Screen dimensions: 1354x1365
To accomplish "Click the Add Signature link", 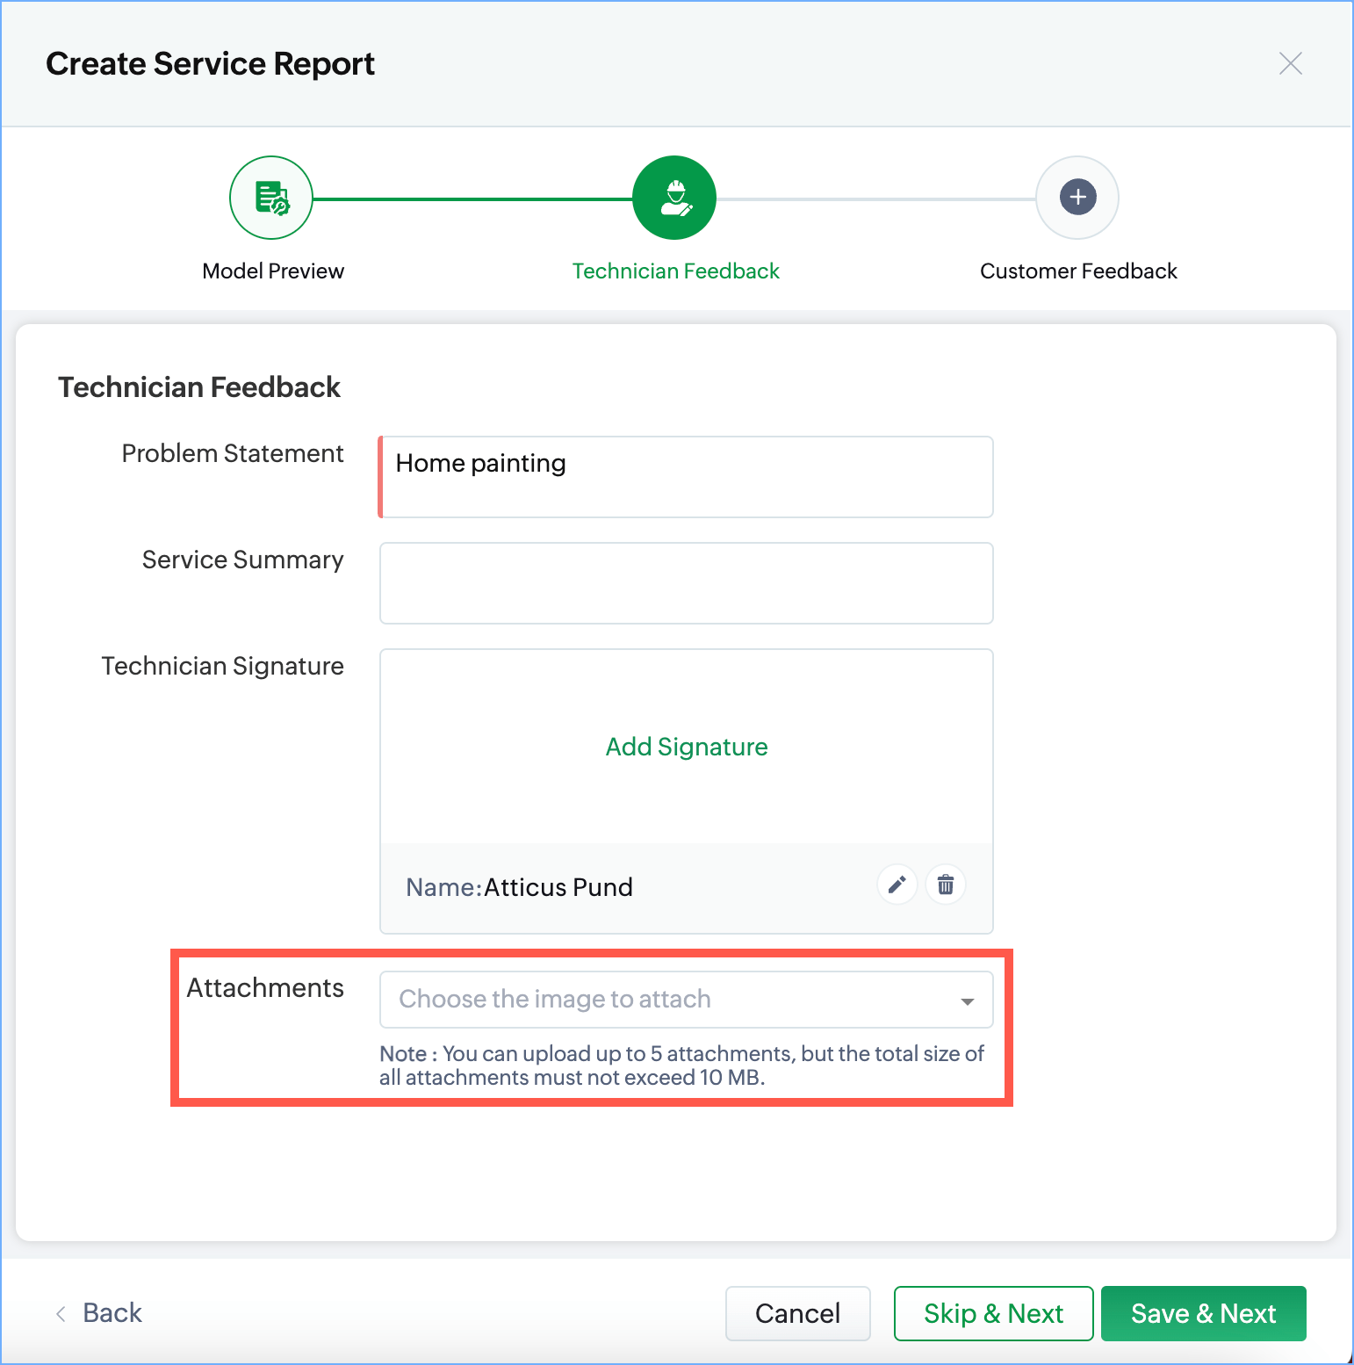I will click(687, 747).
